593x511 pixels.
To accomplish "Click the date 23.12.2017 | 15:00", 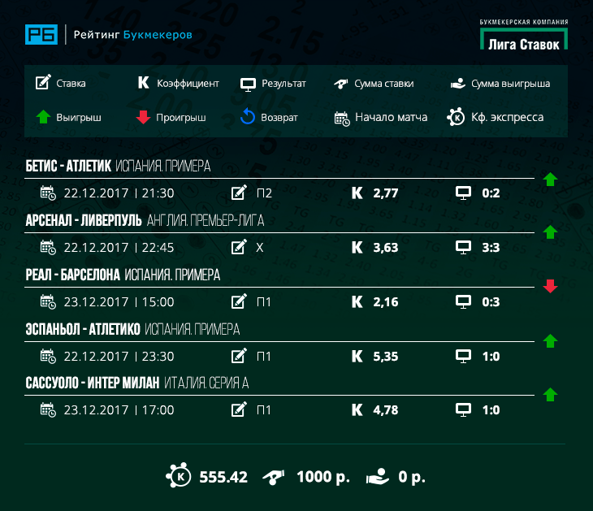I will click(x=119, y=302).
